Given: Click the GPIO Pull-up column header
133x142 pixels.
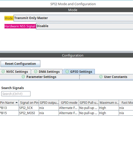Looking at the screenshot, I should [89, 103].
